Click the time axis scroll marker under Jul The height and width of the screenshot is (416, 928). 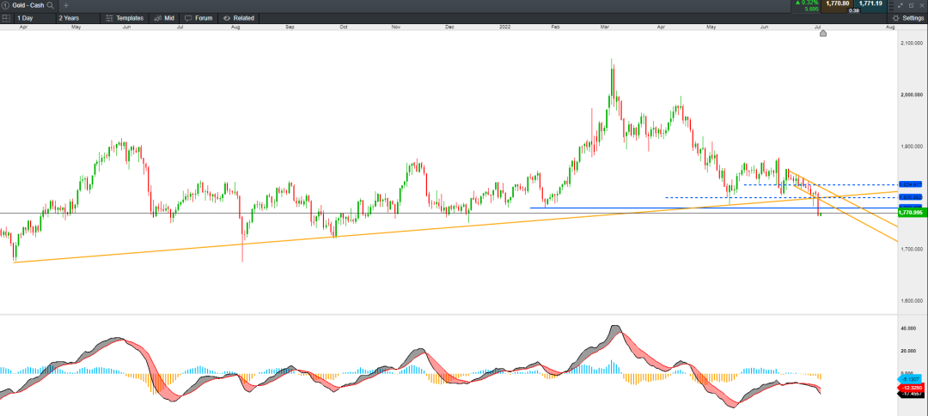click(x=822, y=33)
